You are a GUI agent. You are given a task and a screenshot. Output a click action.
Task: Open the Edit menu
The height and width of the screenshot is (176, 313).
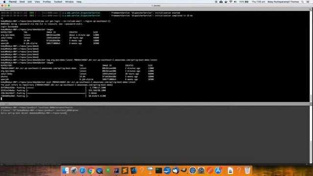click(x=30, y=2)
